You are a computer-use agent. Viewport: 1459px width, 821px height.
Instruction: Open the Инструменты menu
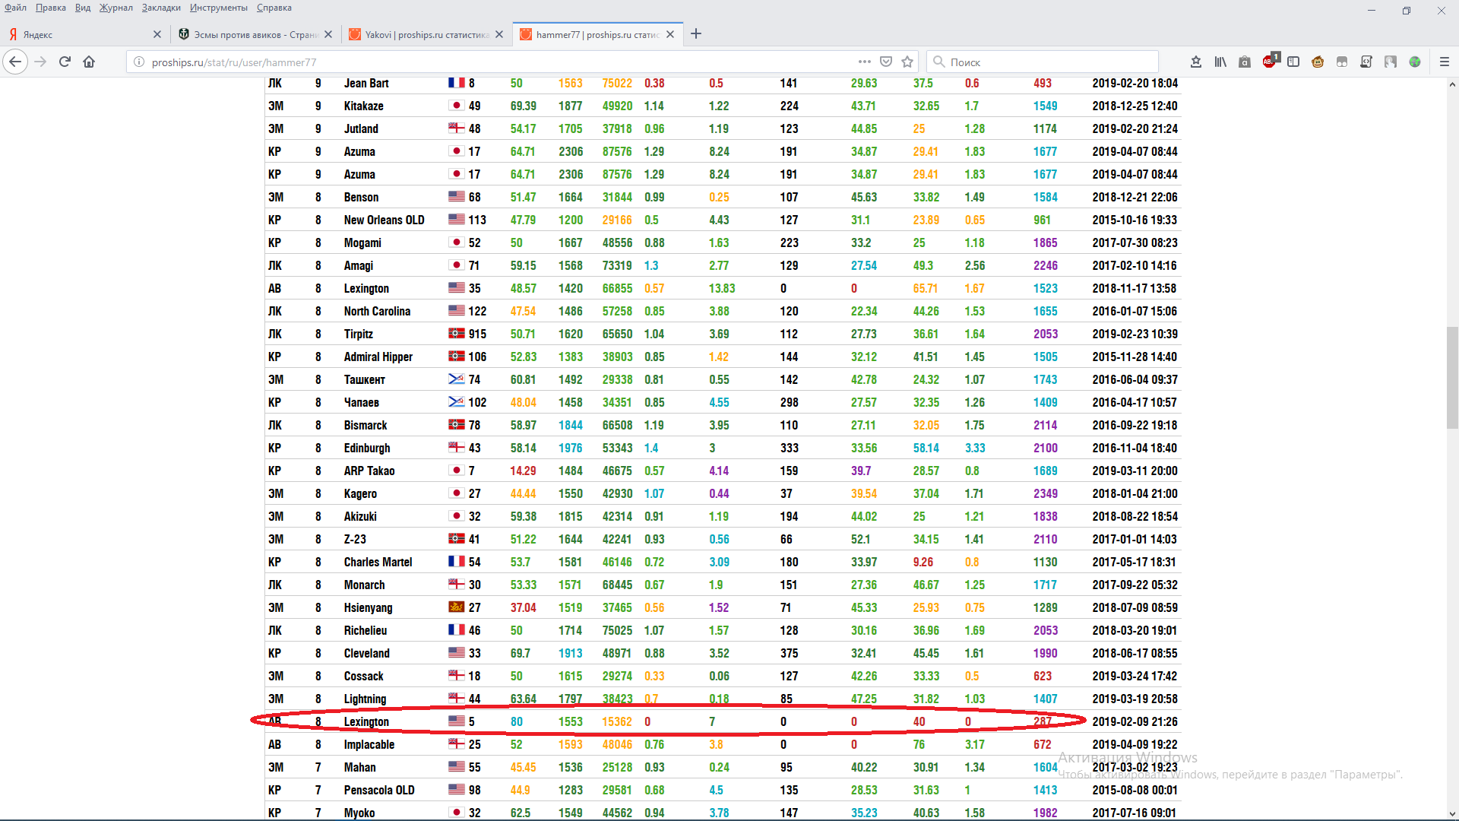click(219, 8)
